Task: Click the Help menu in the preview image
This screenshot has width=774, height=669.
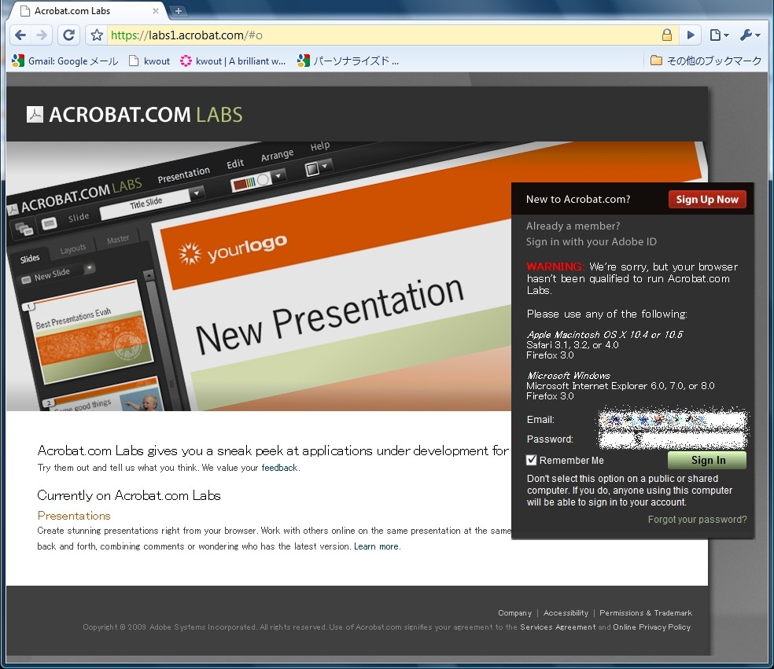Action: [320, 146]
